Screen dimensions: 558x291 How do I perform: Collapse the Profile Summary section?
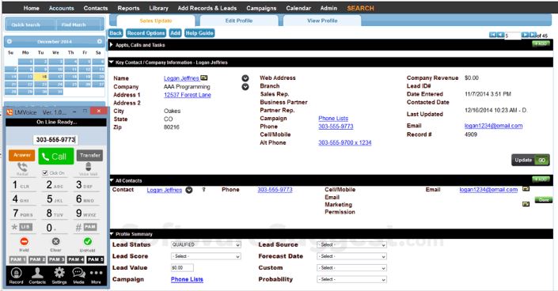tap(112, 234)
